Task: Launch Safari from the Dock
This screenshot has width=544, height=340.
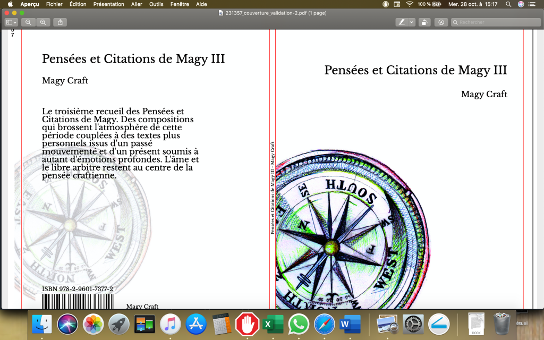Action: (324, 323)
